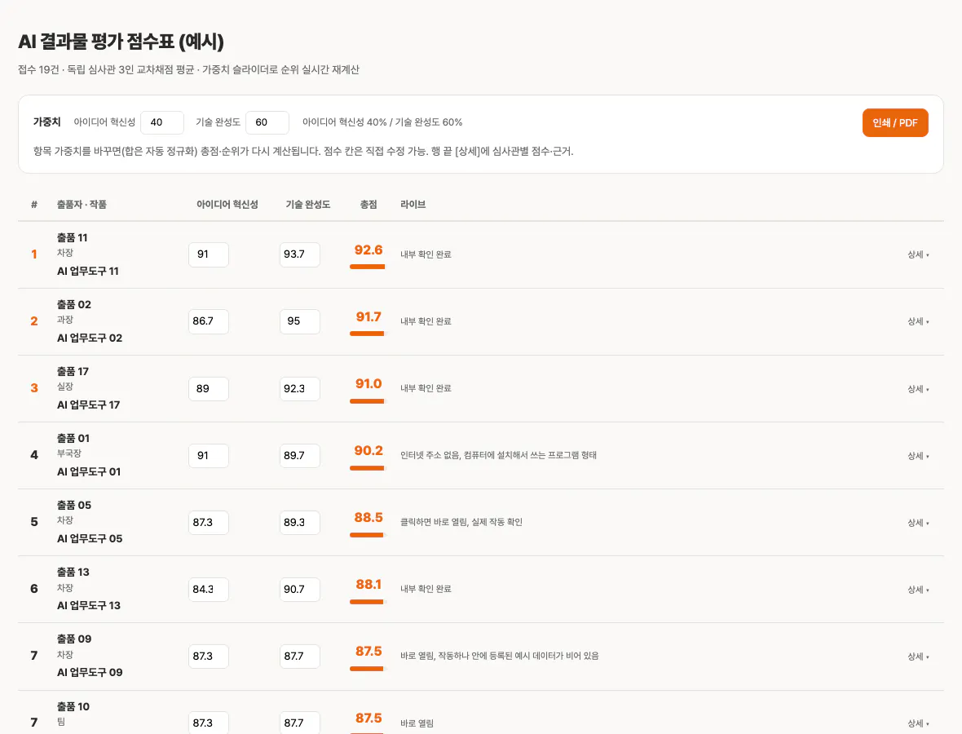The width and height of the screenshot is (962, 734).
Task: Click the orange score bar under 88.1
Action: tap(367, 602)
